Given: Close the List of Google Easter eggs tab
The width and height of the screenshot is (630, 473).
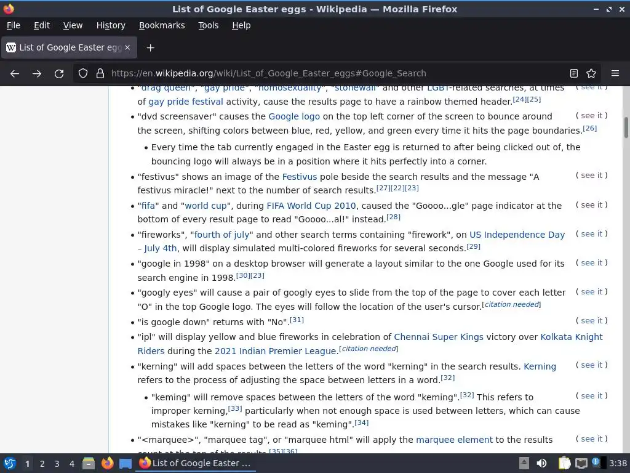Looking at the screenshot, I should [x=127, y=47].
